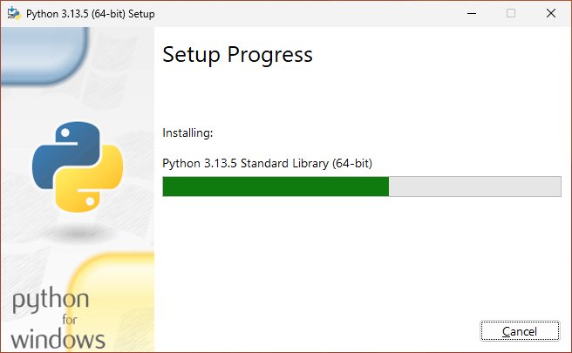
Task: Click the Setup Progress heading
Action: [237, 55]
